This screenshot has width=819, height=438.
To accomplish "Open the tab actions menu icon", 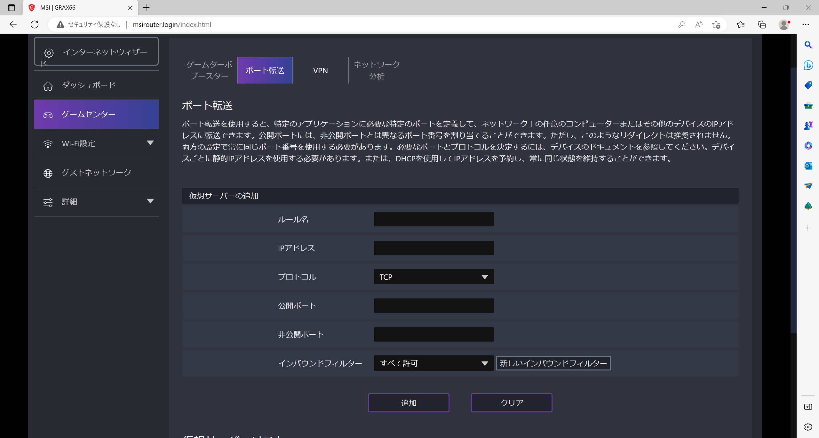I will (12, 8).
